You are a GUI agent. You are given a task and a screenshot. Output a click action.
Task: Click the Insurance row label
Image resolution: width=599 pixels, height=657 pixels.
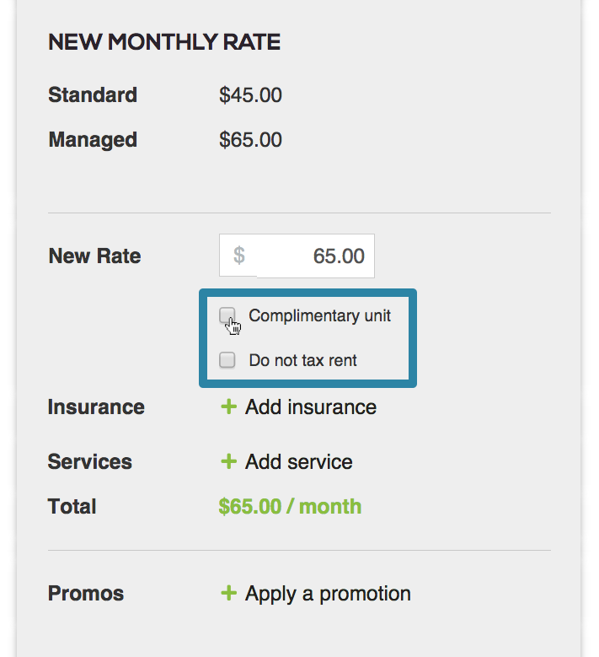click(x=96, y=407)
